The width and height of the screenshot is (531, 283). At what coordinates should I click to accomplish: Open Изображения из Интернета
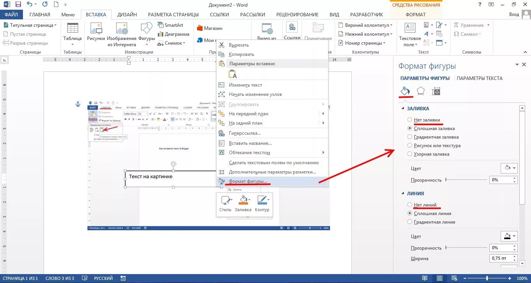(122, 35)
